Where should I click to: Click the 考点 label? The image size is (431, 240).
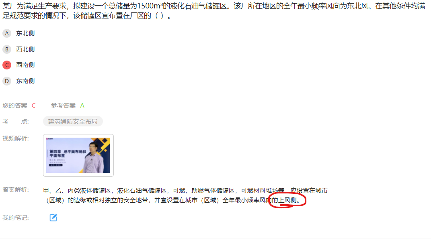16,122
